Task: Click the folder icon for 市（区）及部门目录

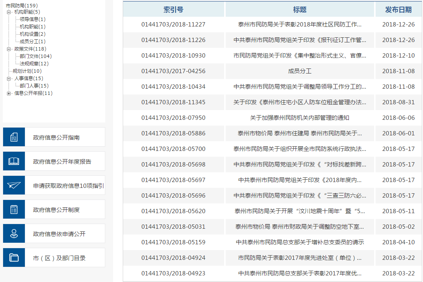Action: coord(14,257)
